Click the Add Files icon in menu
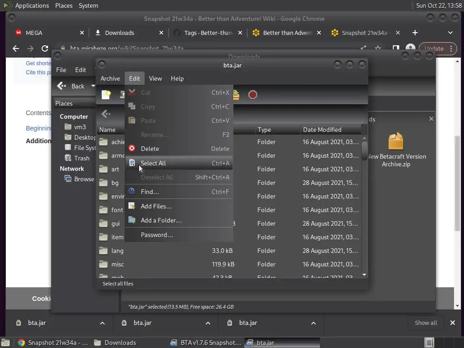The width and height of the screenshot is (464, 348). tap(132, 206)
